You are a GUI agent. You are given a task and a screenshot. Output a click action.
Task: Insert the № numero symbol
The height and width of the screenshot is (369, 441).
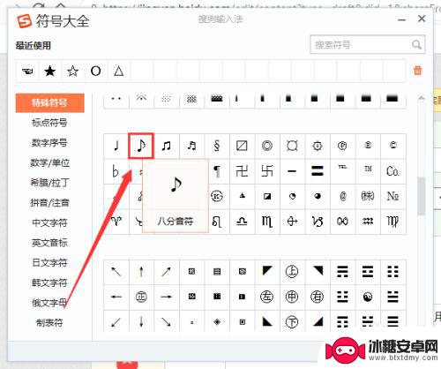pos(392,196)
